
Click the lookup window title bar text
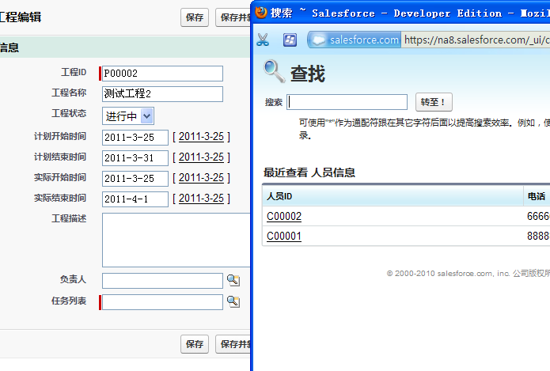tap(411, 13)
